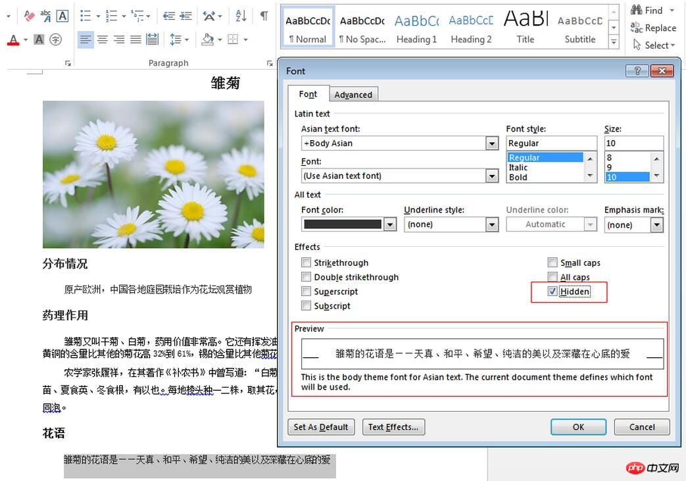Click the Font dialog help button

coord(637,71)
